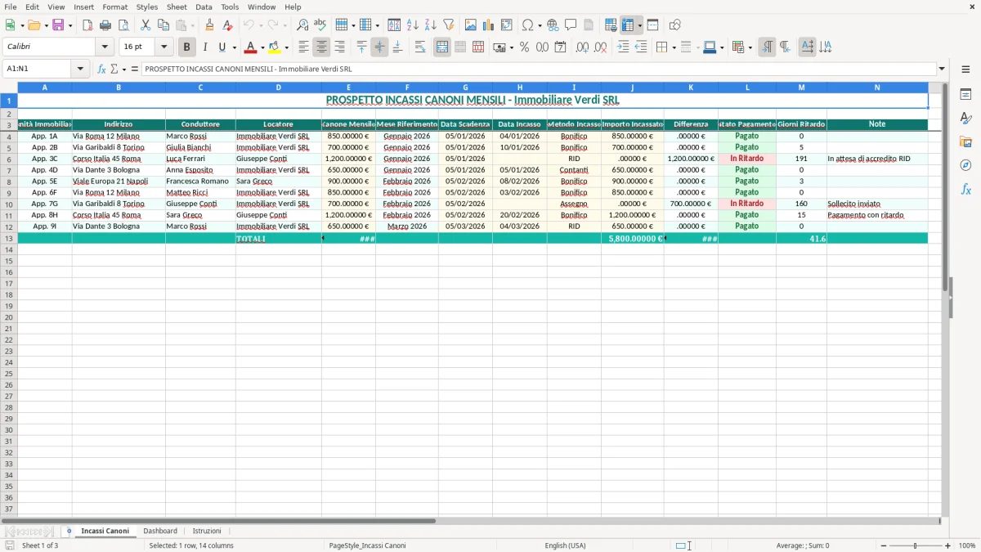981x552 pixels.
Task: Adjust the zoom slider
Action: tap(916, 545)
